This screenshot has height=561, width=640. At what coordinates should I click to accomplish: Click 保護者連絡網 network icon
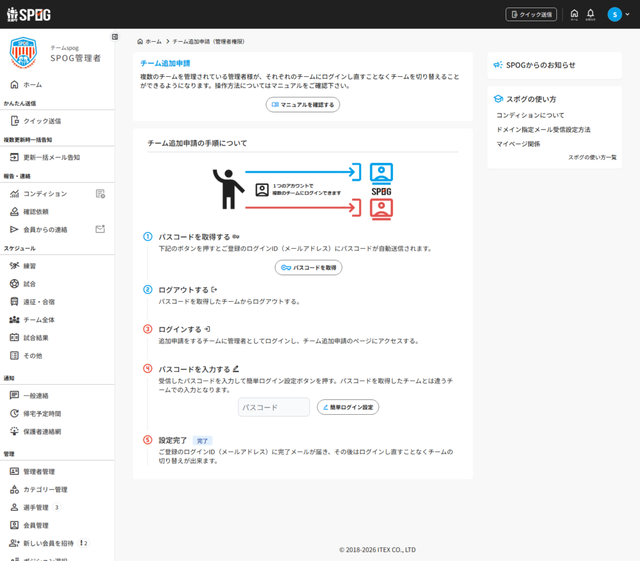tap(14, 431)
